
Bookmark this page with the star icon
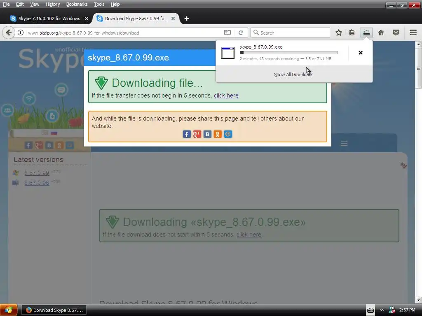339,33
